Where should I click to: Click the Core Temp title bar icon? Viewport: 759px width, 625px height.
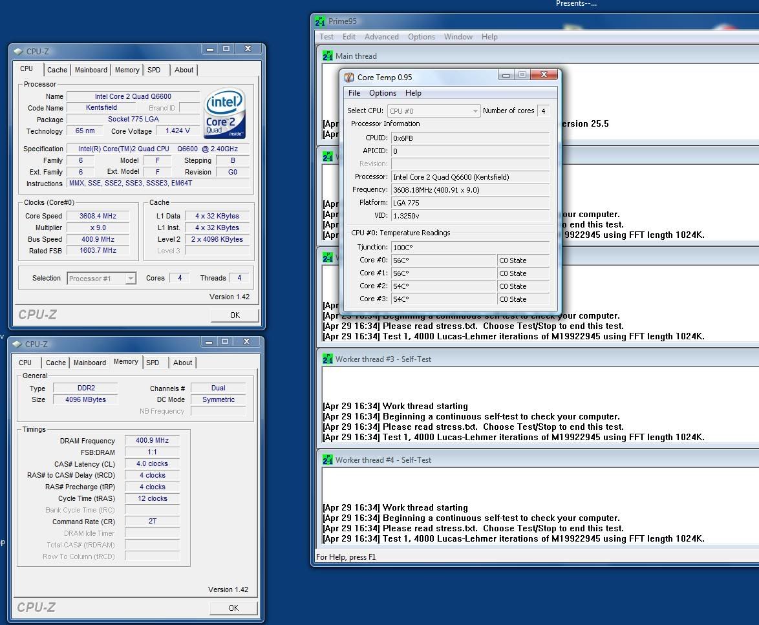tap(349, 78)
